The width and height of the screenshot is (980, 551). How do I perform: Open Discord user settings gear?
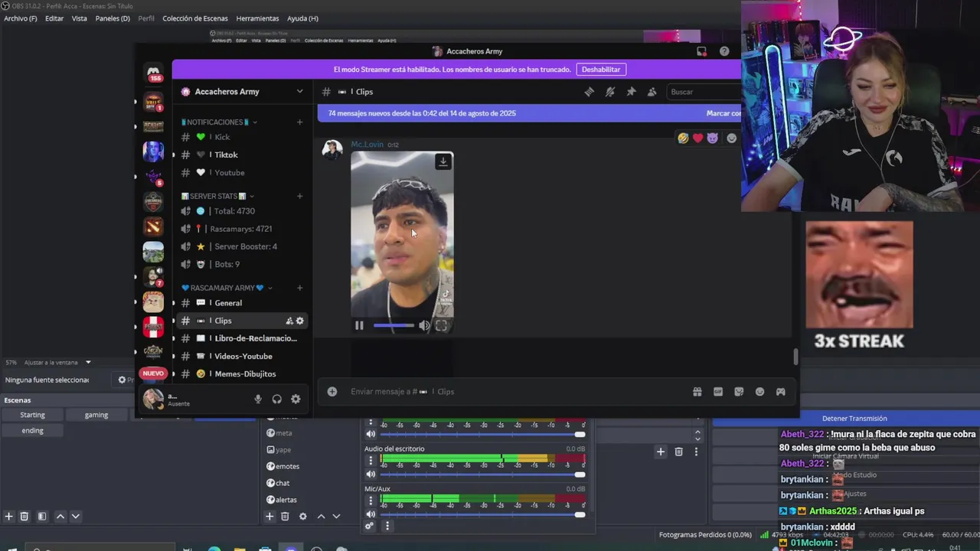pos(296,399)
